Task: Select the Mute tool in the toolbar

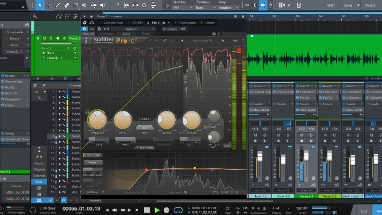Action: [x=84, y=5]
